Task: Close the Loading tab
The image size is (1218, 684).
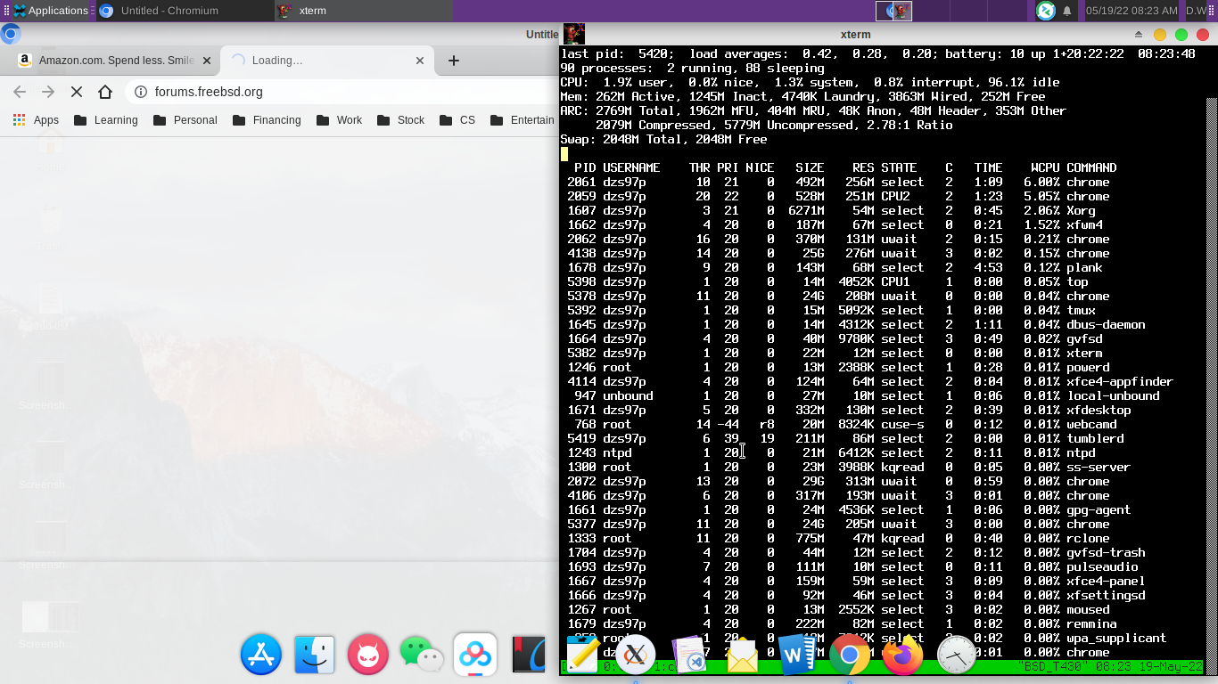Action: (x=420, y=61)
